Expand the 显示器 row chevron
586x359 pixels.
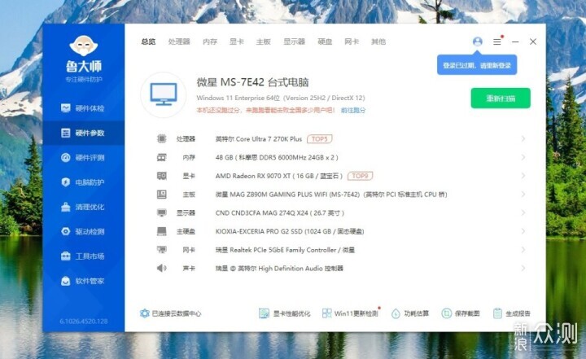(x=523, y=212)
